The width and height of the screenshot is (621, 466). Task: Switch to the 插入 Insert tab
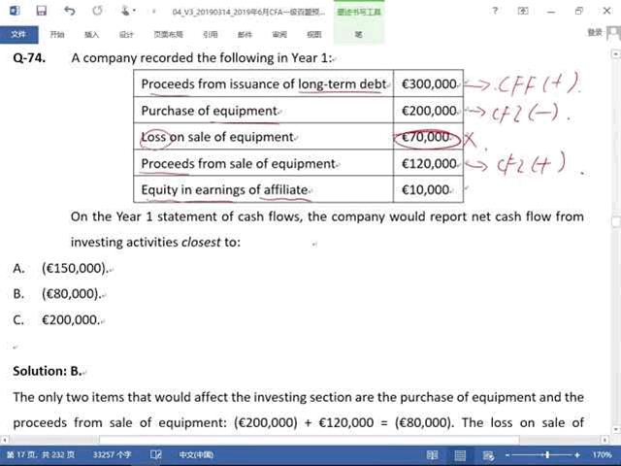tap(91, 35)
